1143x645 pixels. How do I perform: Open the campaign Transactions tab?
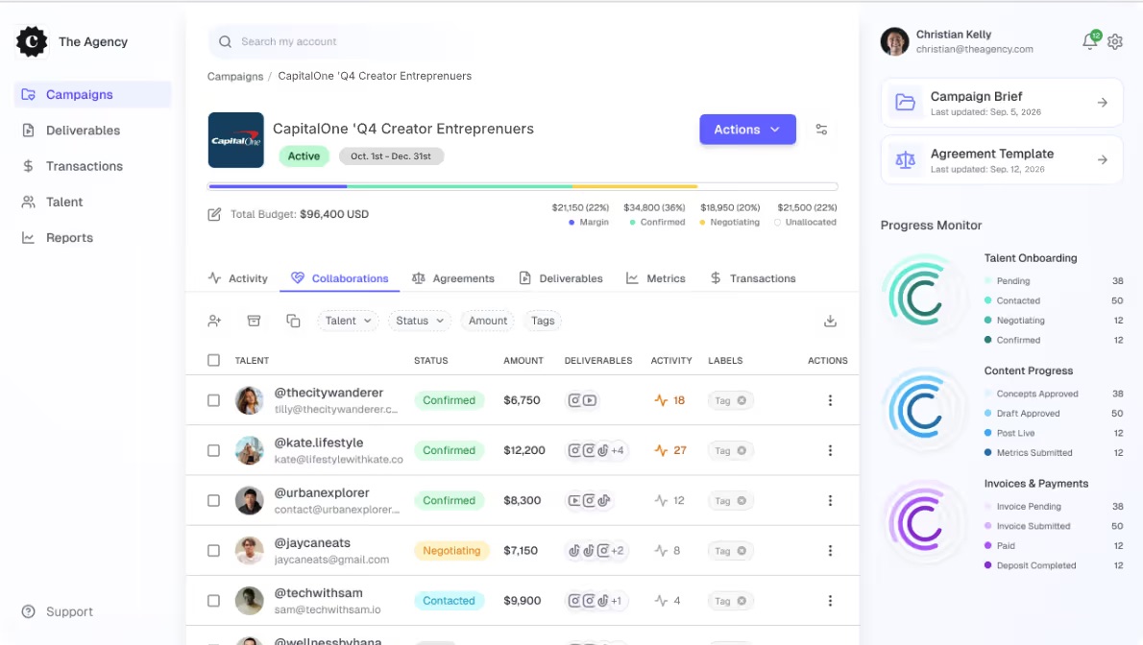pos(752,278)
